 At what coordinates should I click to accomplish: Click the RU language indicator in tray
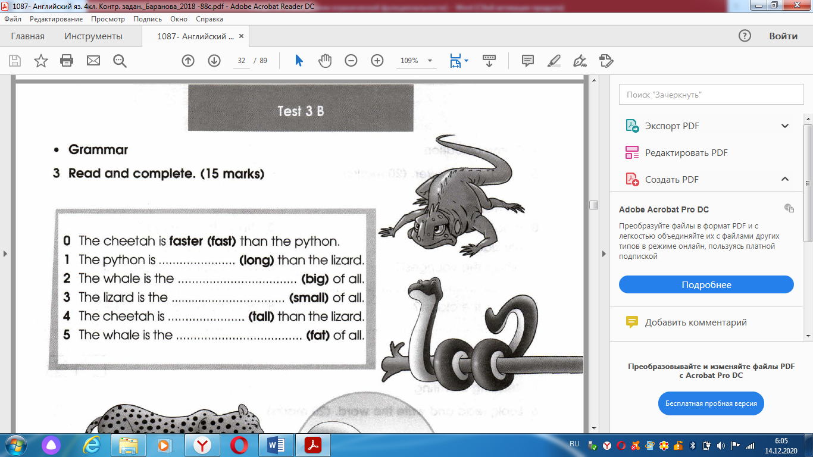pos(574,444)
